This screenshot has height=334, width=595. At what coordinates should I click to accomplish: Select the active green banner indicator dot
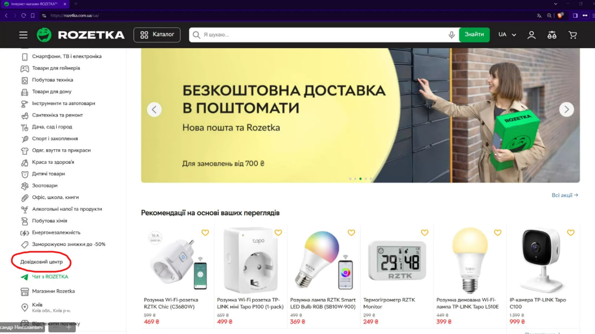(x=360, y=179)
